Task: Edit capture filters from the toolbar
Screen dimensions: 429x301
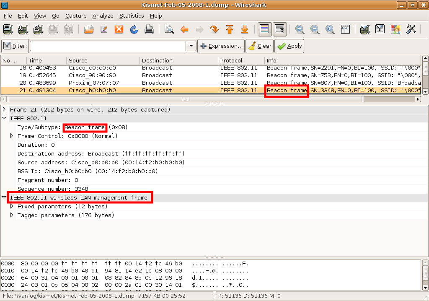Action: point(365,29)
